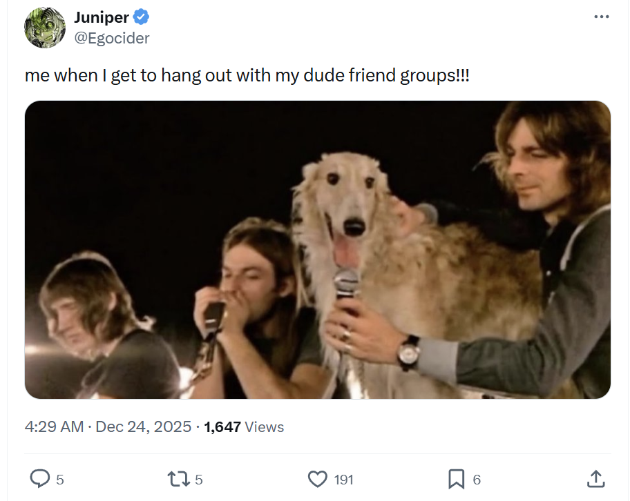Repost this tweet with retweet icon

tap(178, 479)
